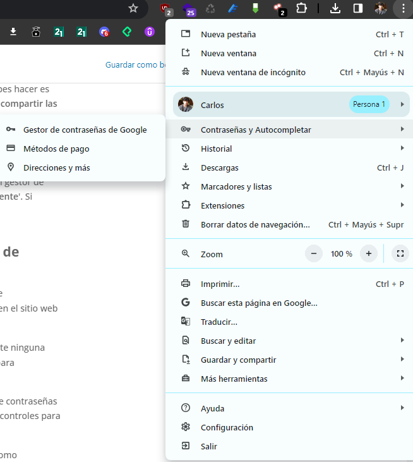Select Nueva pestaña
Viewport: 413px width, 462px height.
[x=289, y=35]
